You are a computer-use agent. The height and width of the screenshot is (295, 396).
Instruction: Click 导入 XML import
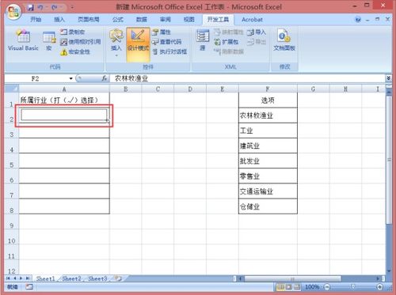pyautogui.click(x=256, y=32)
